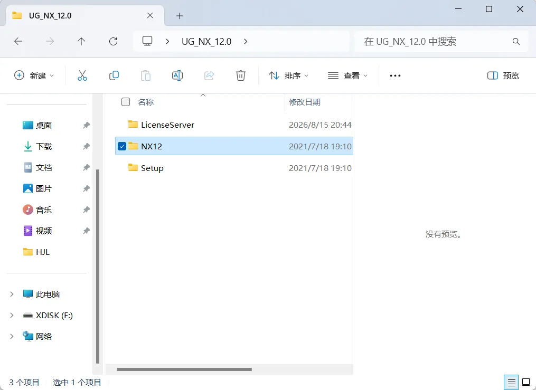Click the NX12 folder name text
The image size is (536, 390).
pyautogui.click(x=152, y=146)
